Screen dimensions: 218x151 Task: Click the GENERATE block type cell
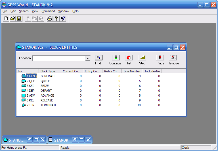[x=48, y=76]
